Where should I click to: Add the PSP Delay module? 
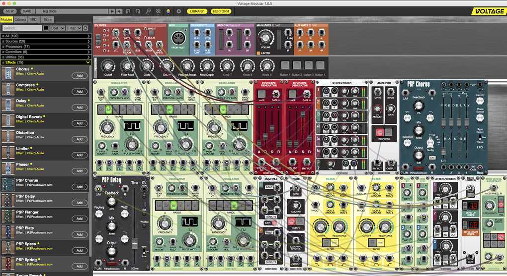click(x=80, y=203)
